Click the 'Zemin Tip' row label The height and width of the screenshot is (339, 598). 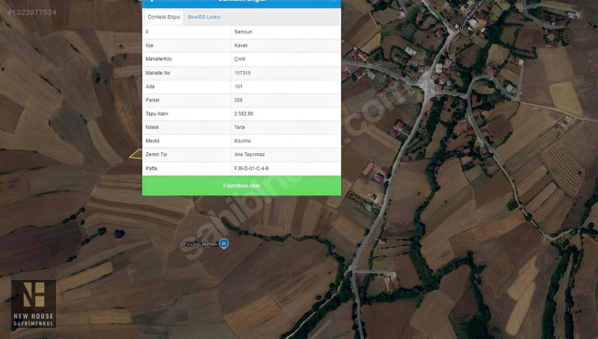(156, 155)
